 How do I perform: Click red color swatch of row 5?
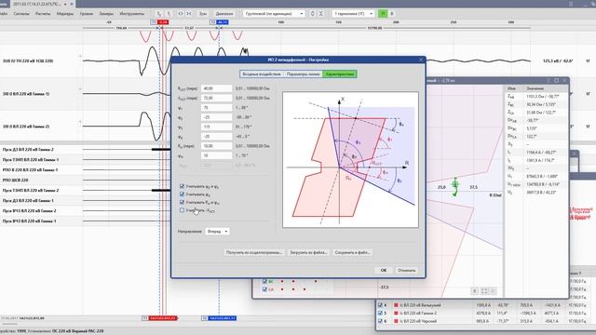[396, 313]
